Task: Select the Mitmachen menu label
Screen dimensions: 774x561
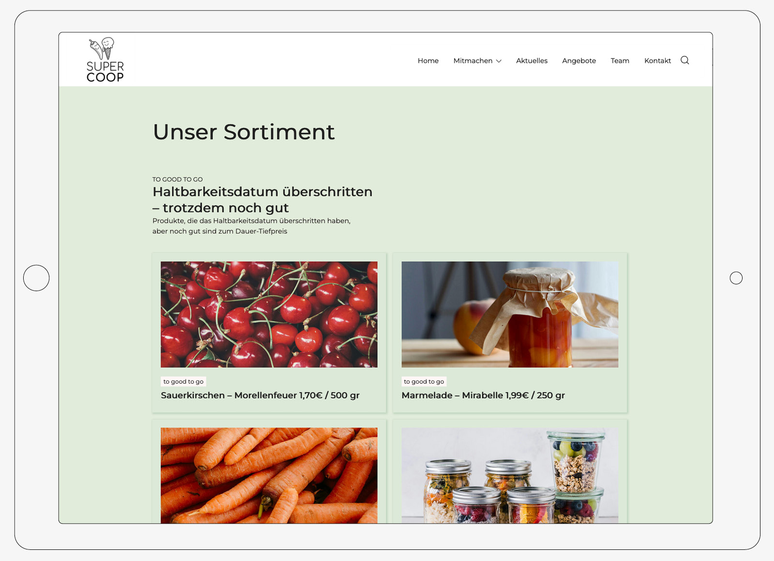Action: [473, 60]
